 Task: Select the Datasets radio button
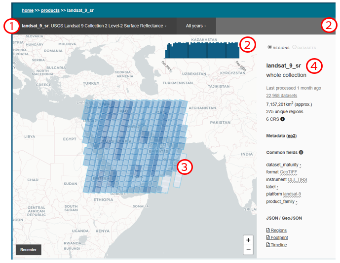(x=294, y=47)
